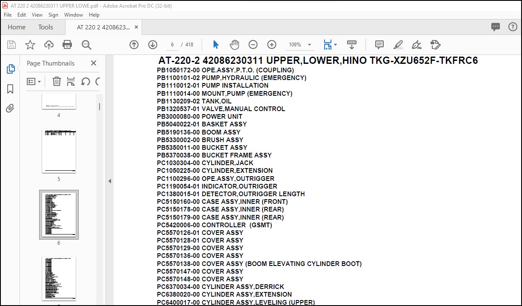The height and width of the screenshot is (306, 522).
Task: Zoom out with the minus button
Action: 253,45
